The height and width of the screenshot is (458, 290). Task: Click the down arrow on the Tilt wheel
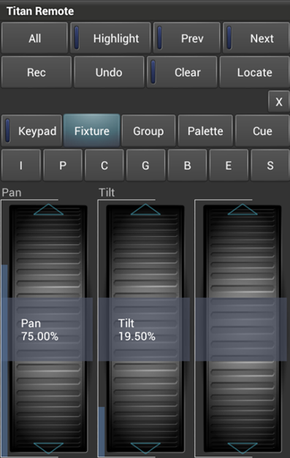(145, 448)
